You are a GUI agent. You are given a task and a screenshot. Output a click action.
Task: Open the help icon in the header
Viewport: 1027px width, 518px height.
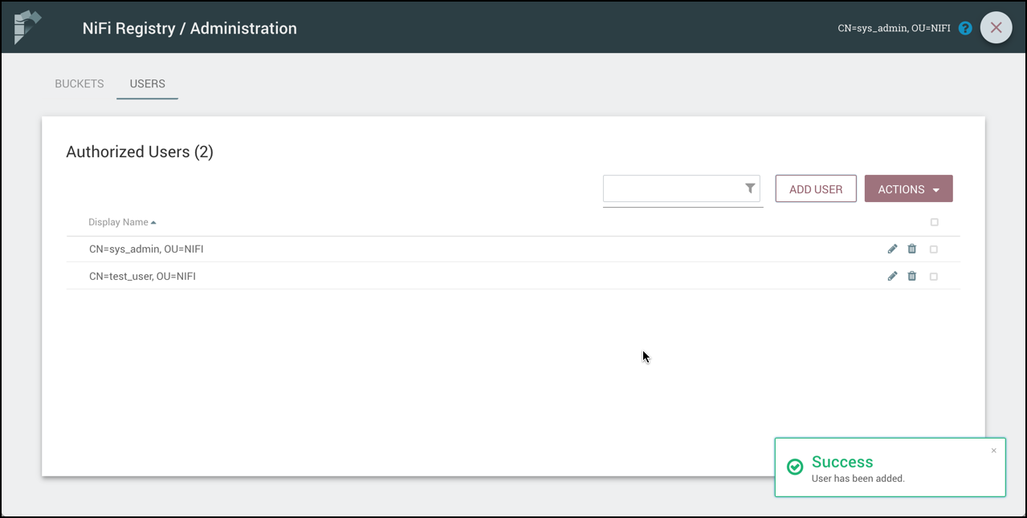point(964,27)
